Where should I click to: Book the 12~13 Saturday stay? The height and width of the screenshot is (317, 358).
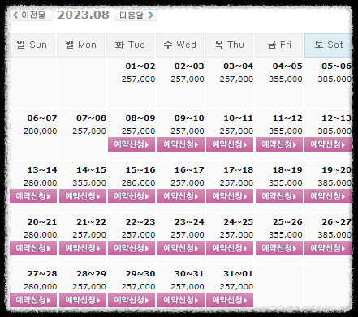click(x=328, y=144)
